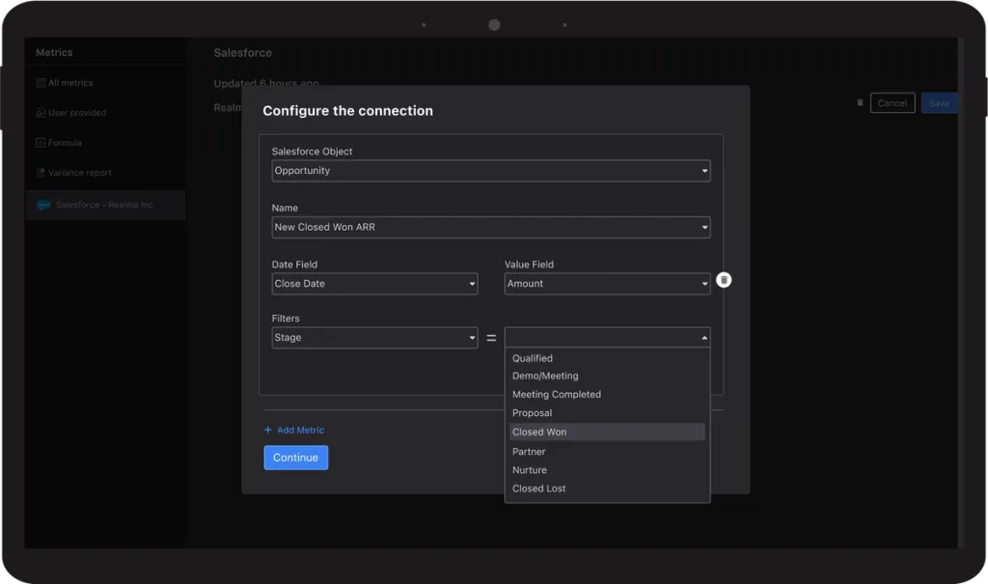The height and width of the screenshot is (584, 988).
Task: Click the Salesforce Object label
Action: (312, 152)
